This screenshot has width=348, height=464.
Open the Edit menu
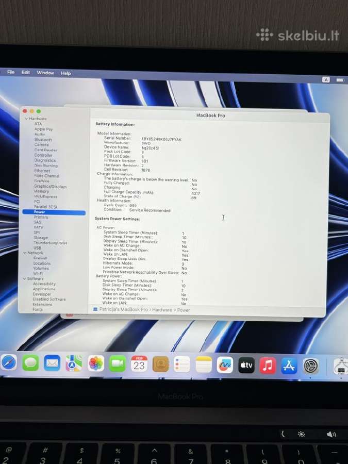click(x=26, y=72)
